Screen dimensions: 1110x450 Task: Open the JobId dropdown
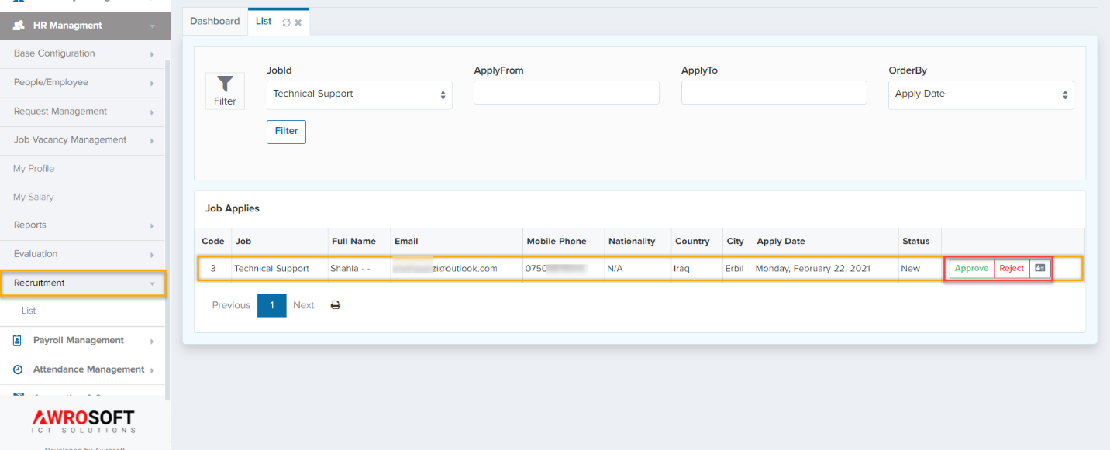[x=359, y=94]
